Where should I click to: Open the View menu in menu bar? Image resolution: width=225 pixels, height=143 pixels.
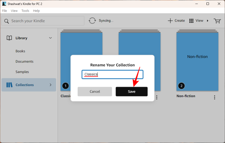pos(14,11)
